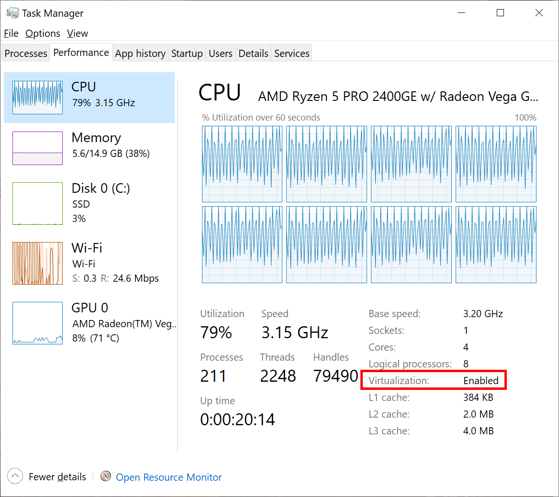The image size is (559, 497).
Task: Minimize the Task Manager window
Action: click(x=462, y=13)
